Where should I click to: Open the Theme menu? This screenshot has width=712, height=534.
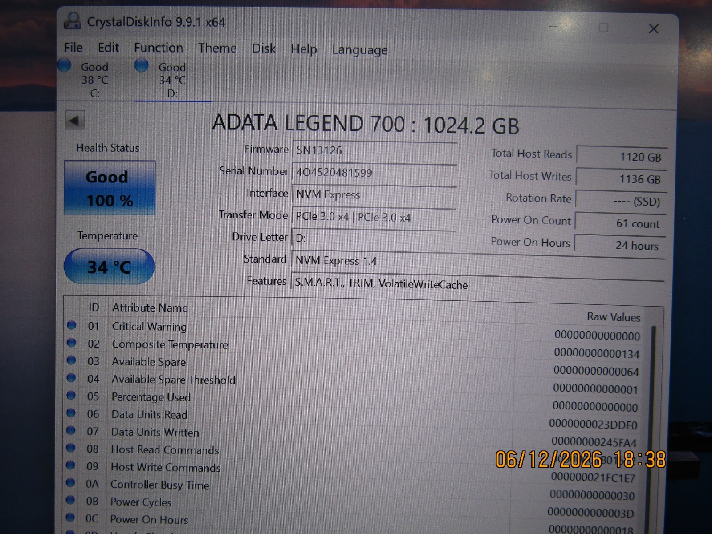point(217,48)
